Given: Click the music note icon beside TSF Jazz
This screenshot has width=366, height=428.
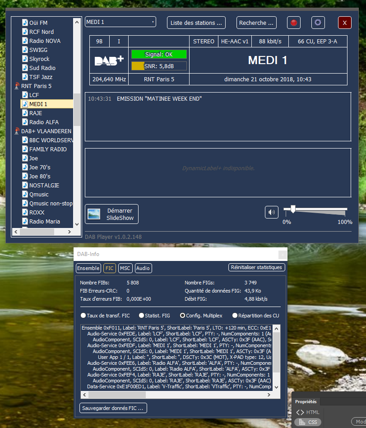Looking at the screenshot, I should tap(25, 77).
